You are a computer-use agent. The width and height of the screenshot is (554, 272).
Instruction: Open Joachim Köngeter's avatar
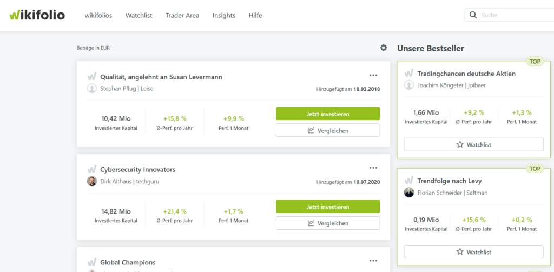(409, 85)
